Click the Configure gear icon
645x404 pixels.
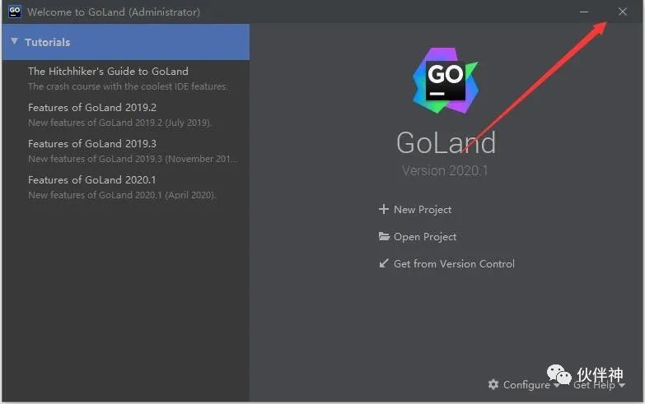(x=493, y=384)
